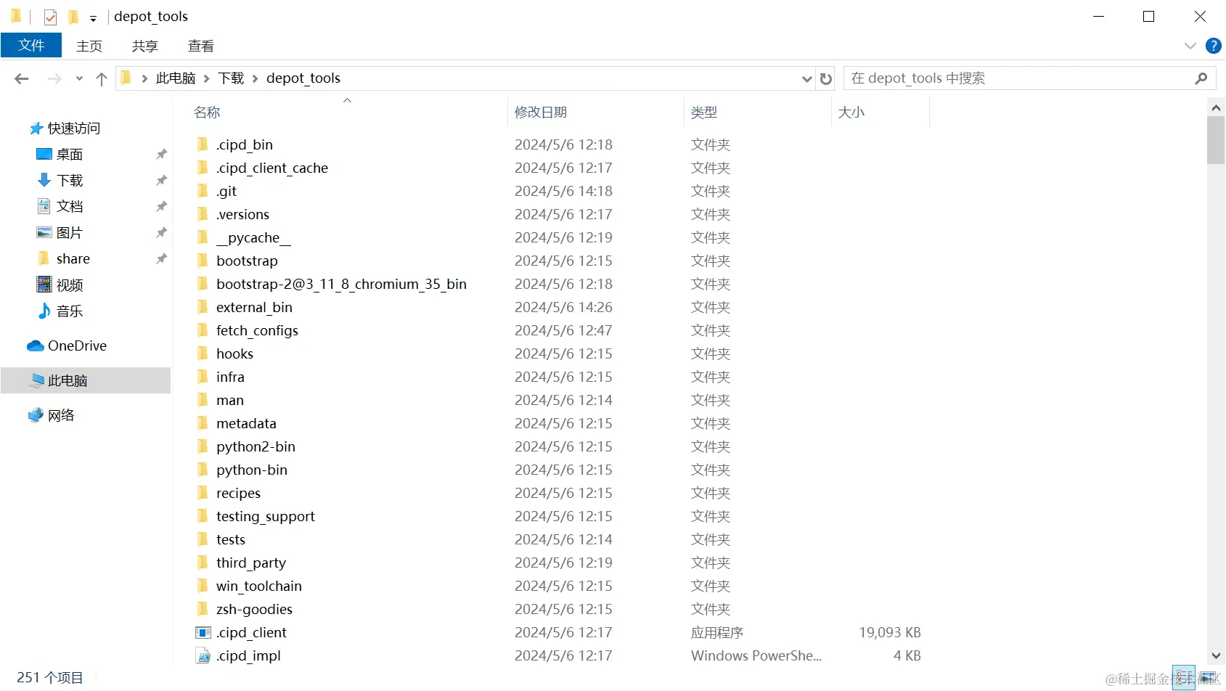Click the third_party folder icon

pos(203,563)
